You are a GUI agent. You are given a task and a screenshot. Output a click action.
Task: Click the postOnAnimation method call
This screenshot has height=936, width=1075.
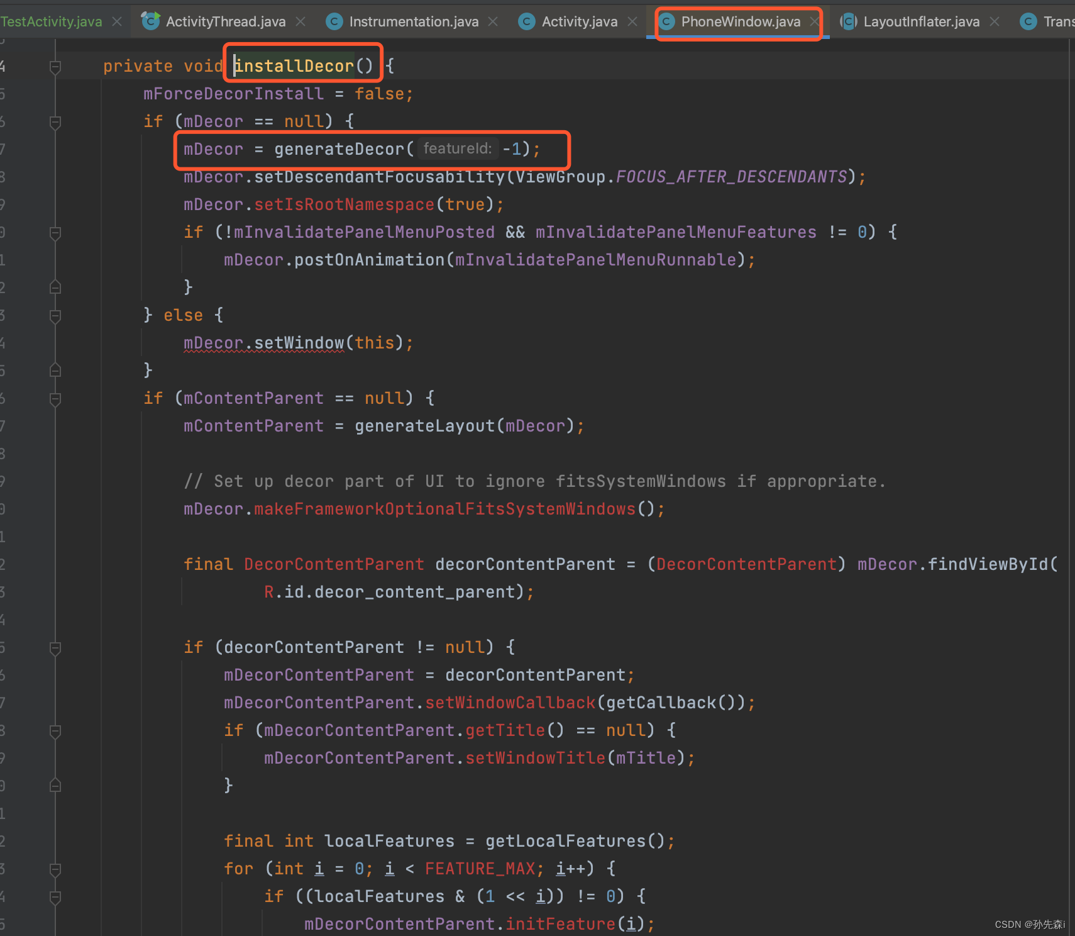[x=370, y=260]
